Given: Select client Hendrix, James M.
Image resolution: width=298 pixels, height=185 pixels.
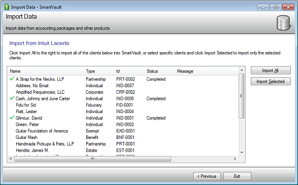Looking at the screenshot, I should click(x=32, y=150).
